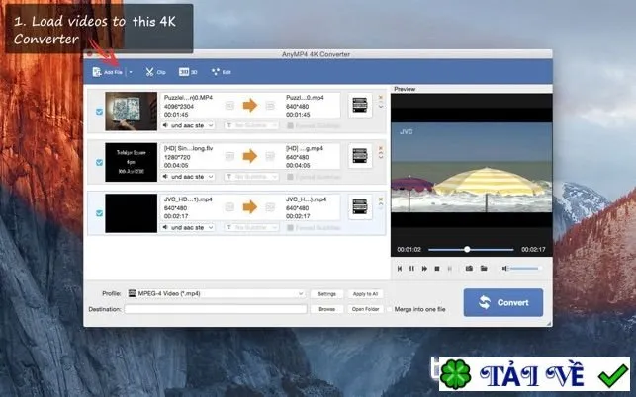Screen dimensions: 636x397
Task: Click the Destination path input field
Action: coord(216,309)
